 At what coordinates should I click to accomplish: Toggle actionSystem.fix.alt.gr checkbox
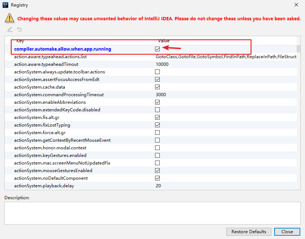click(x=157, y=117)
